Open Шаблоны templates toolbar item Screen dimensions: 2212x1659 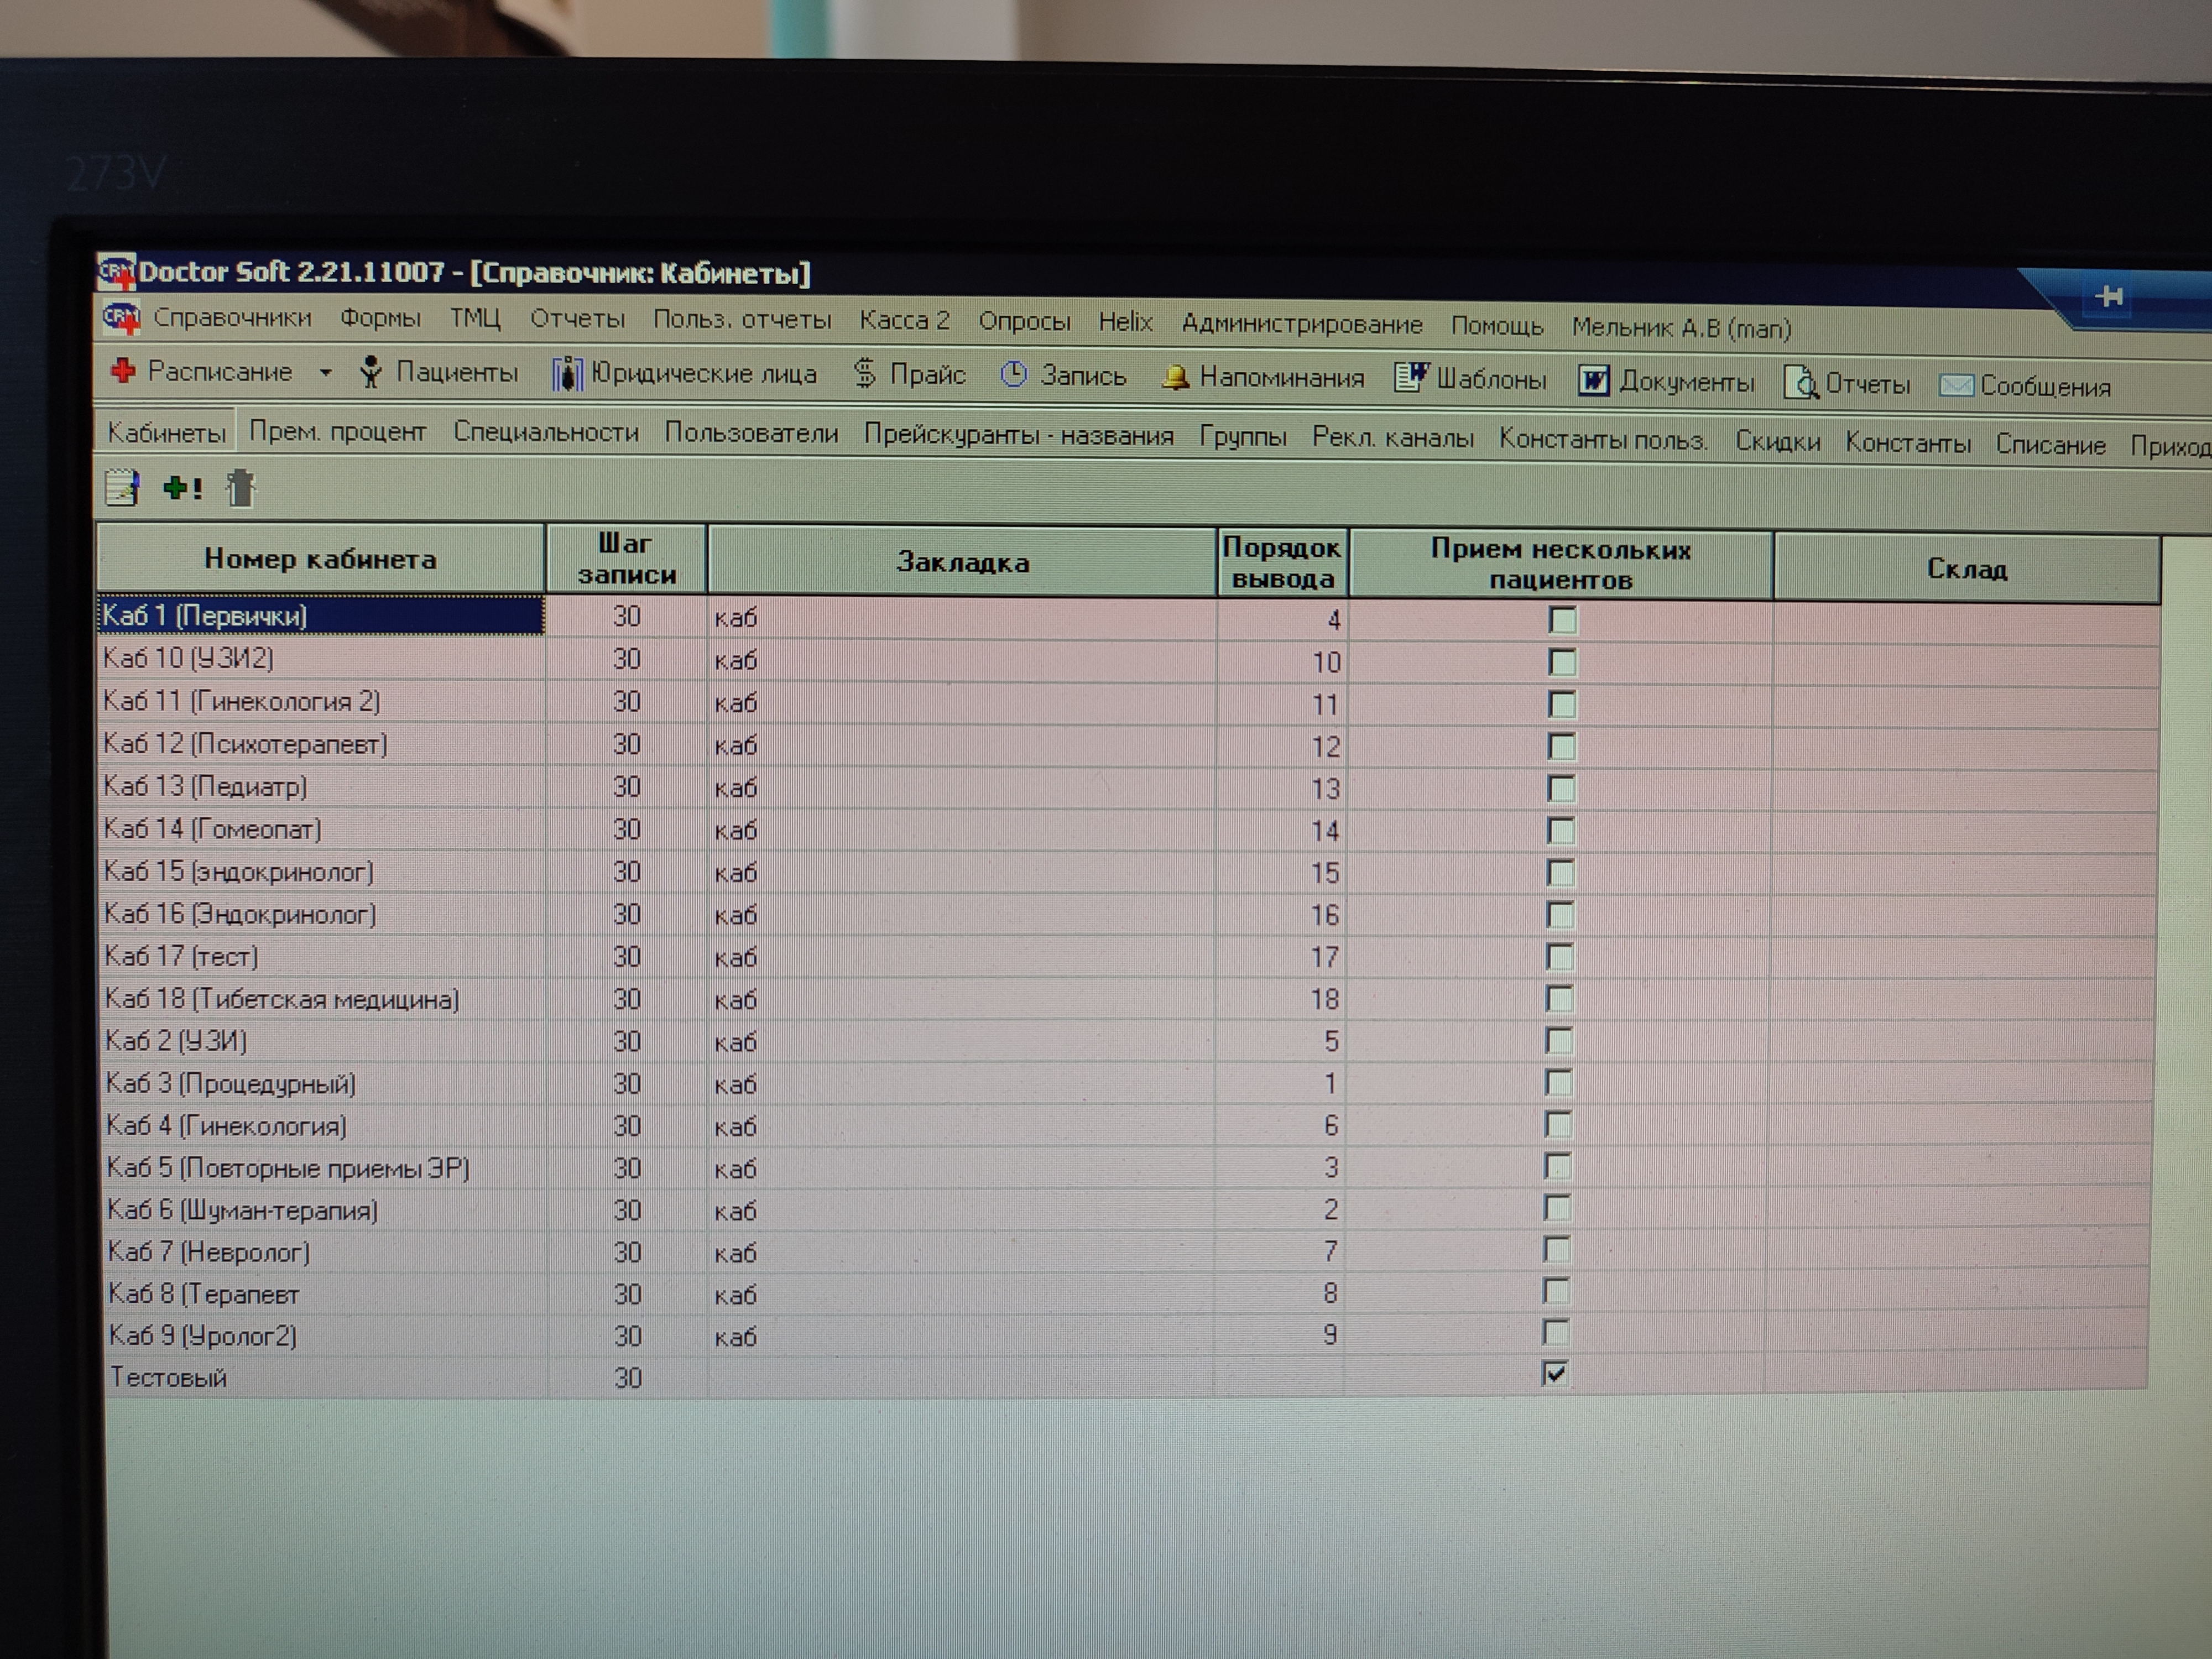[x=1471, y=379]
